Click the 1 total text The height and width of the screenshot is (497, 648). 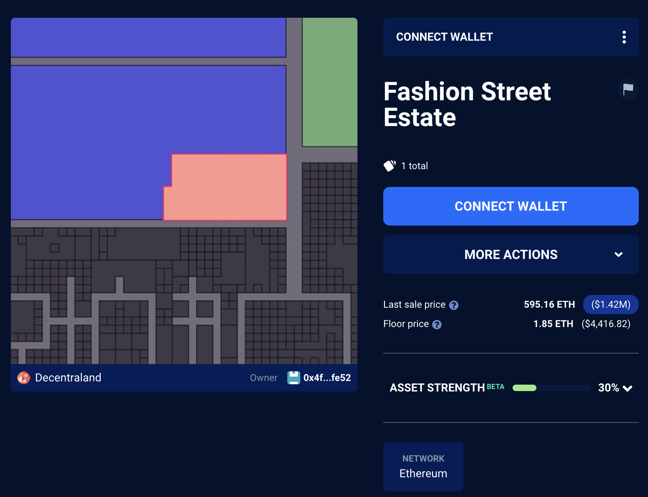pyautogui.click(x=414, y=166)
